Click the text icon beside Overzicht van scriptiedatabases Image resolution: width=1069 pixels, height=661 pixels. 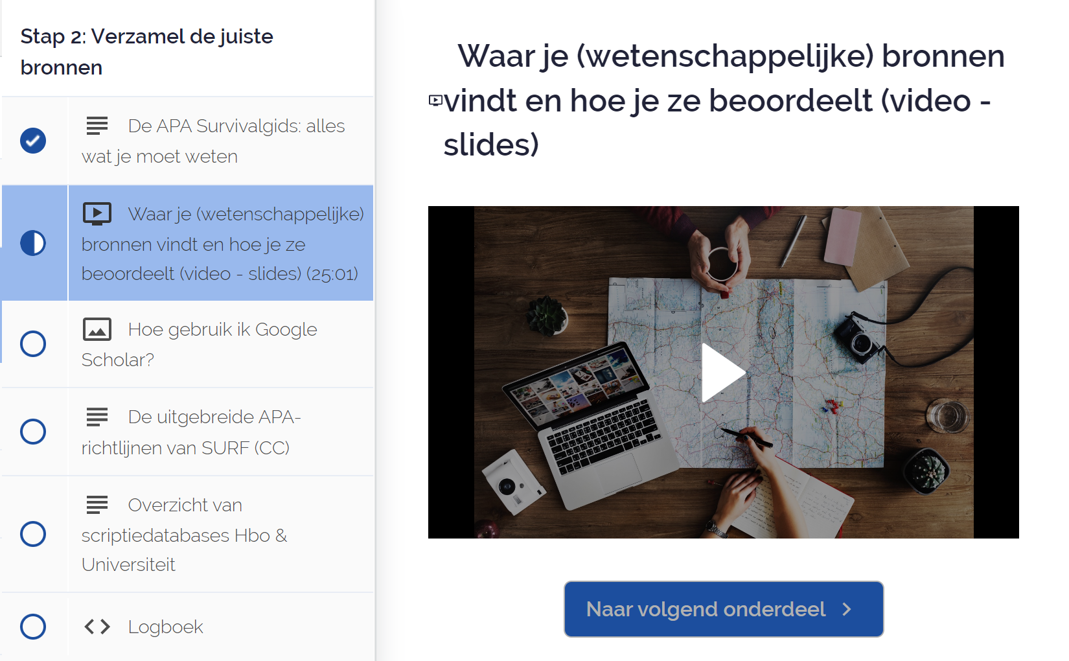pyautogui.click(x=97, y=505)
